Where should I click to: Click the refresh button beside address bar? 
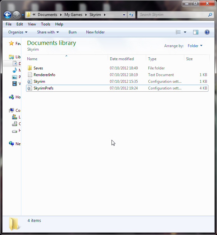point(131,15)
